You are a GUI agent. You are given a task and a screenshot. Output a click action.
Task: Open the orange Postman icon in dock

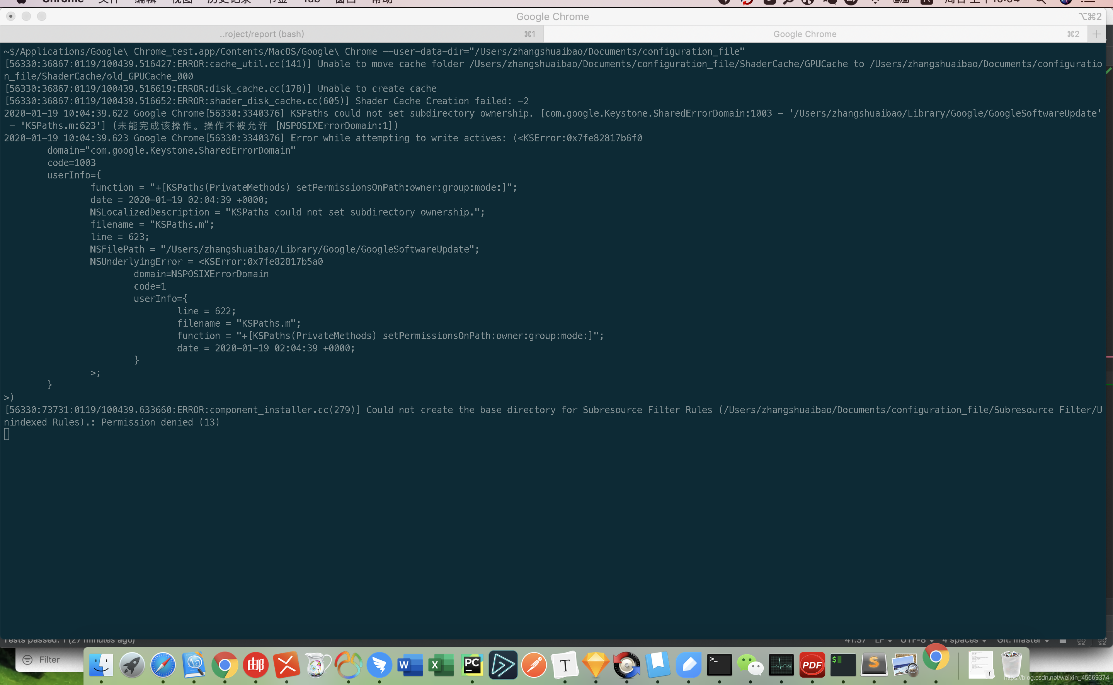[x=534, y=665]
